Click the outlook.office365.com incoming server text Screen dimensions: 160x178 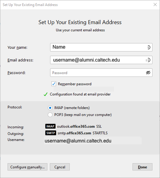(76, 126)
